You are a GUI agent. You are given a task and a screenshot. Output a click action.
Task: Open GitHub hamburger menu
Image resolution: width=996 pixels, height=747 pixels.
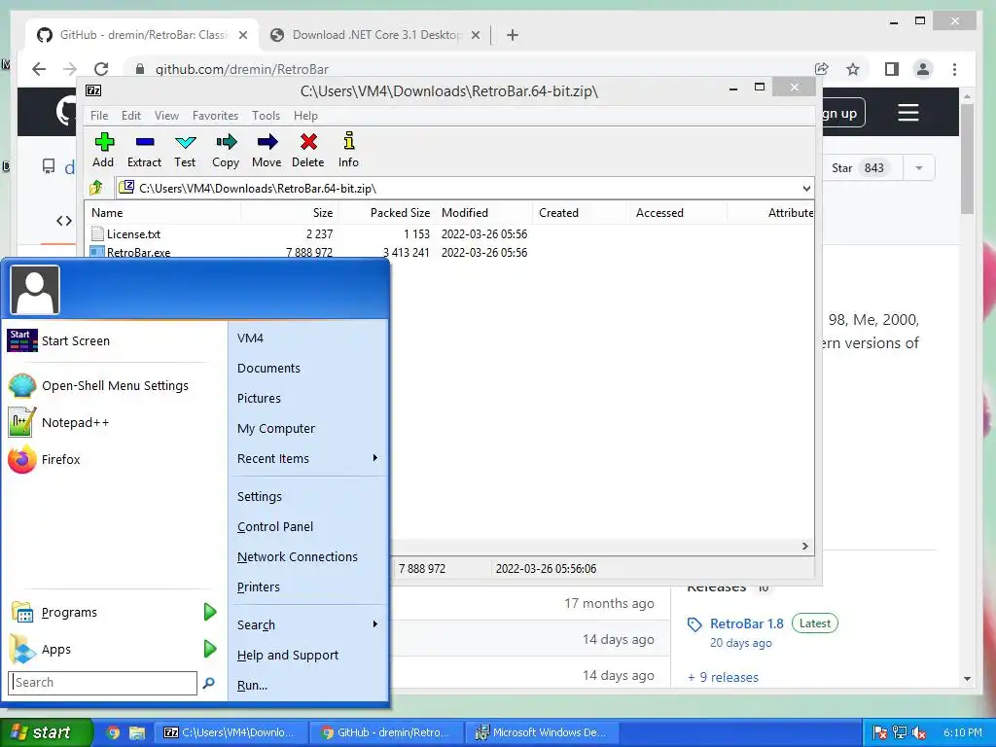(x=908, y=113)
